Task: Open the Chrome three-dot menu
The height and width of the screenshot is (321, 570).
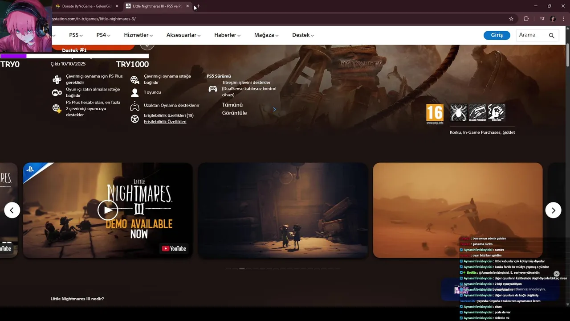Action: 563,19
